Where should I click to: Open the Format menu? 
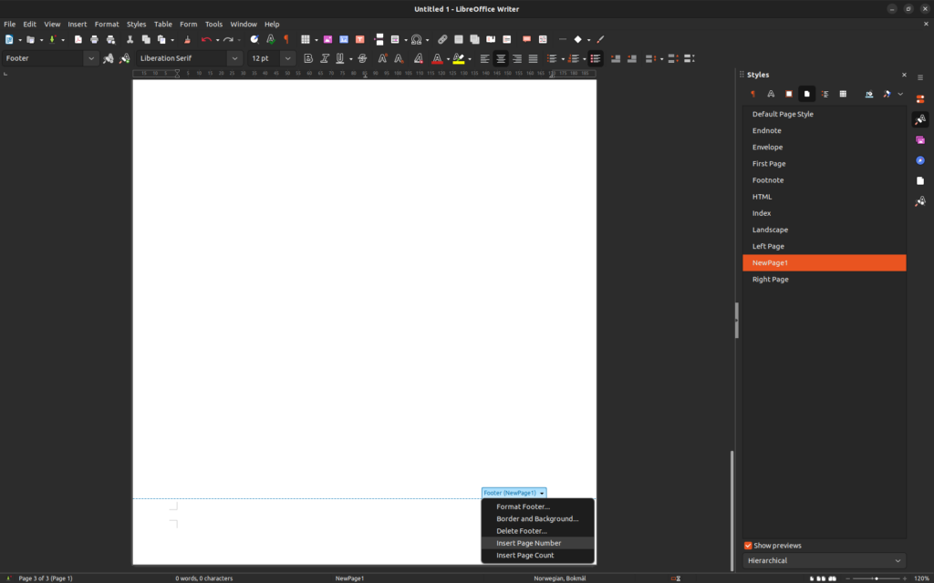[107, 24]
